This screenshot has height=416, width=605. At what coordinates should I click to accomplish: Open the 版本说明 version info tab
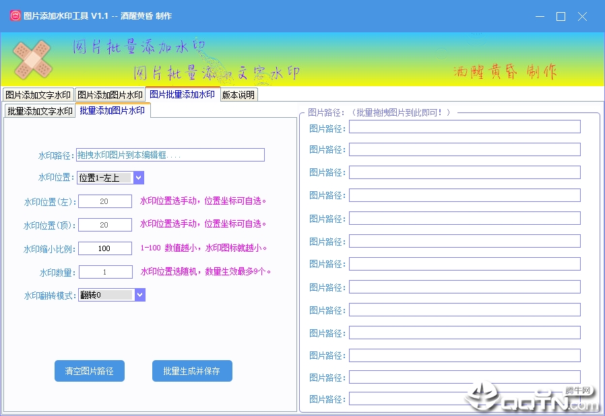238,94
